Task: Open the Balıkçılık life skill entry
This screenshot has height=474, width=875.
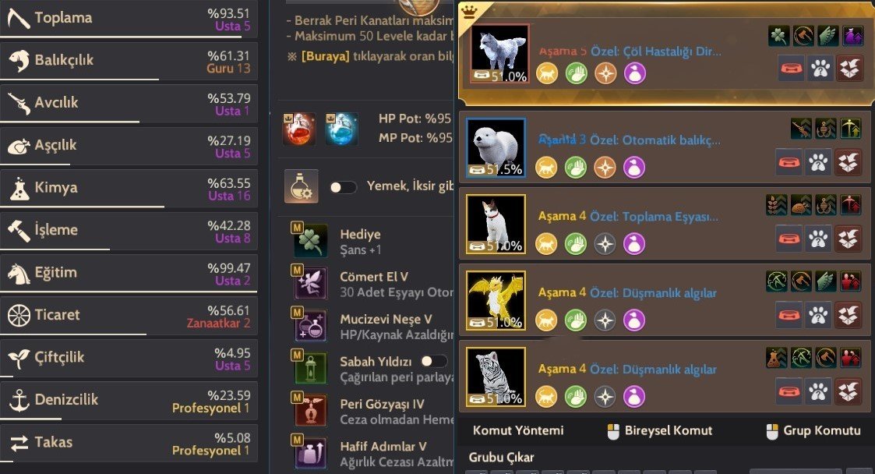Action: (x=129, y=62)
